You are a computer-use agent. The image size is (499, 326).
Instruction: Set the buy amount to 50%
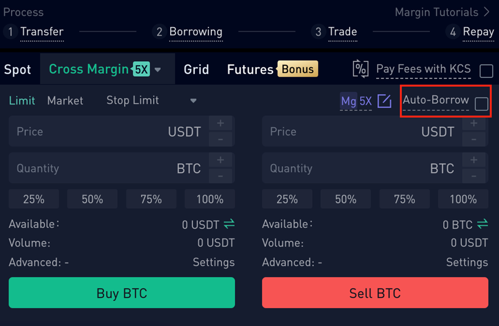[x=92, y=199]
